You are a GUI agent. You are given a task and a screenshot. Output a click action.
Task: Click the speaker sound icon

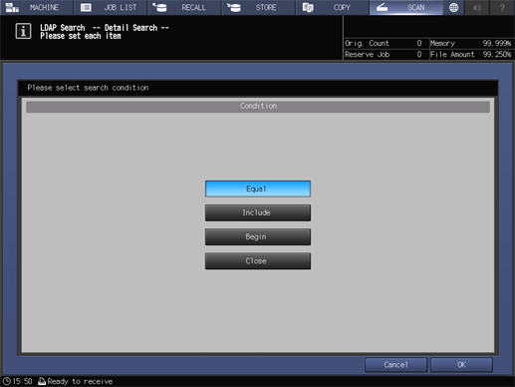point(477,7)
